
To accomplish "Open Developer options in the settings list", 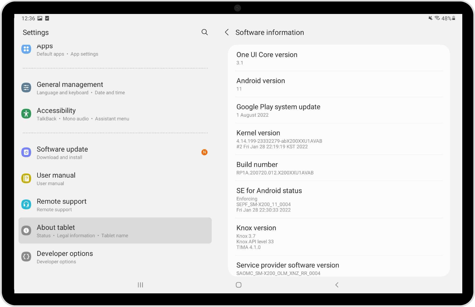I will coord(115,257).
